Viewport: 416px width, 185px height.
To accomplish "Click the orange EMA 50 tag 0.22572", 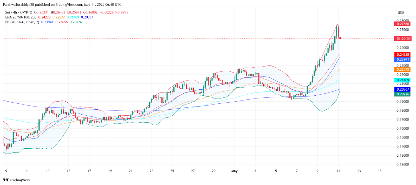I will click(x=402, y=69).
